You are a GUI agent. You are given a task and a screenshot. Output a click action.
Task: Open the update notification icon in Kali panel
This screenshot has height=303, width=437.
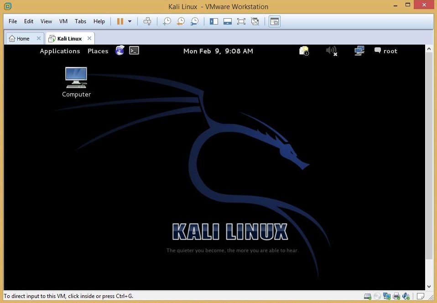pyautogui.click(x=304, y=50)
